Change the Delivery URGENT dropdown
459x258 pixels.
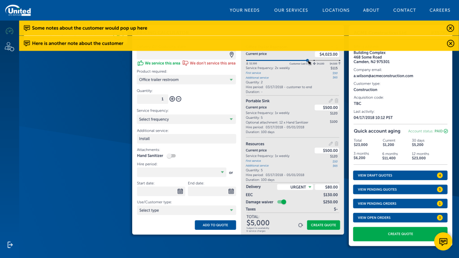click(x=294, y=187)
